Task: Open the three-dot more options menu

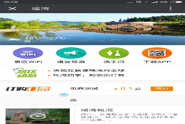Action: 171,8
